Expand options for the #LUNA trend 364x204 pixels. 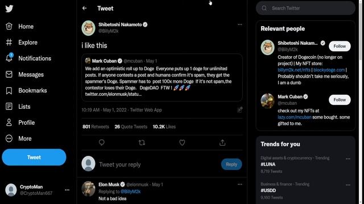point(348,159)
